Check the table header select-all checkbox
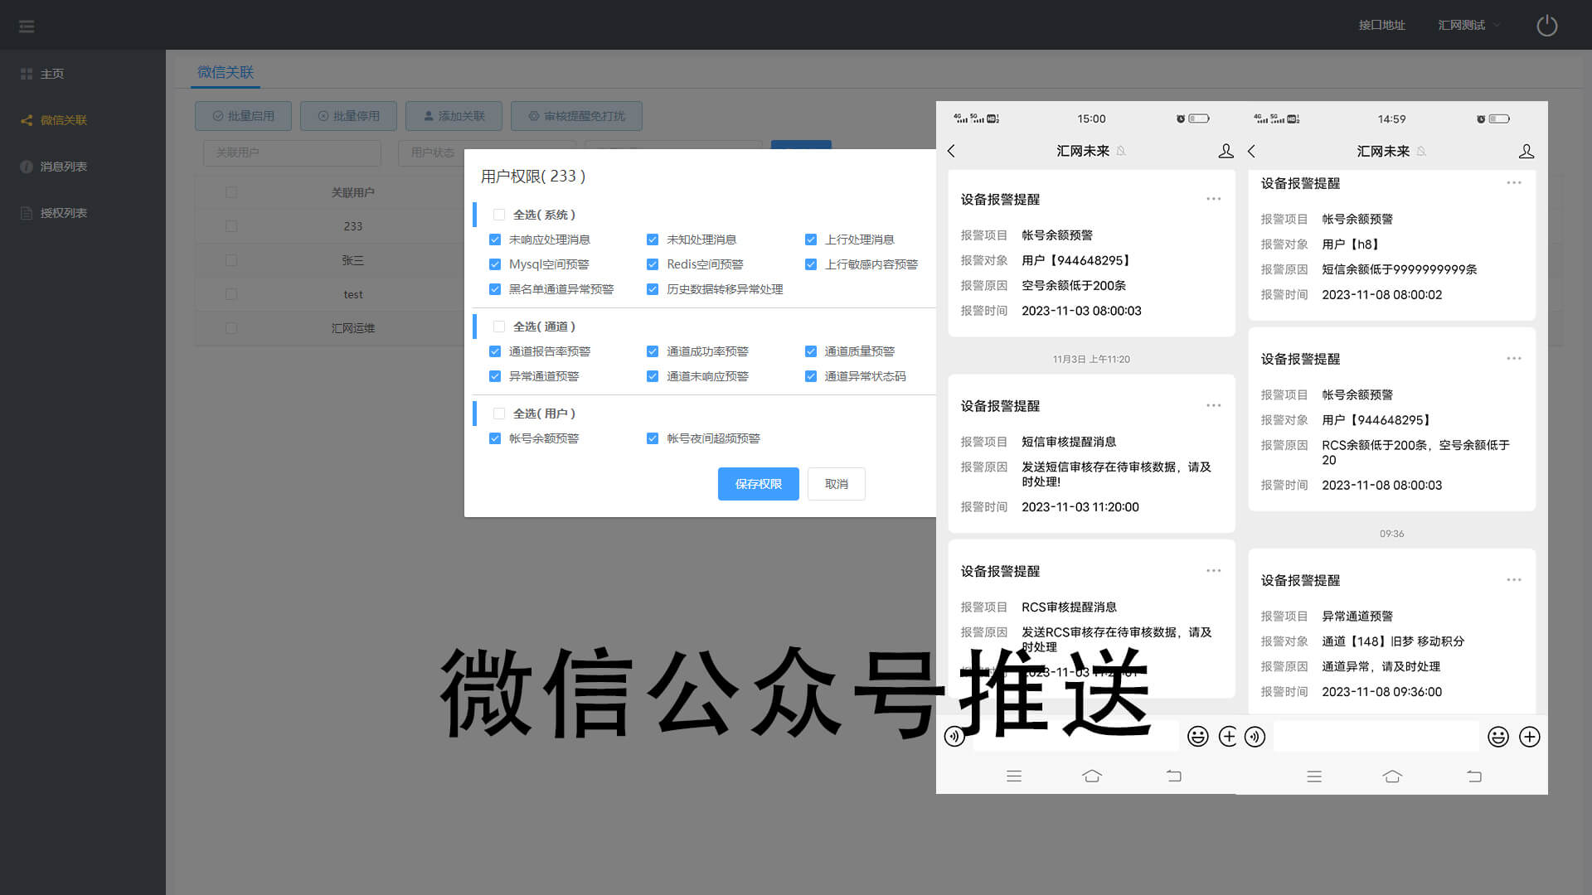 [231, 192]
